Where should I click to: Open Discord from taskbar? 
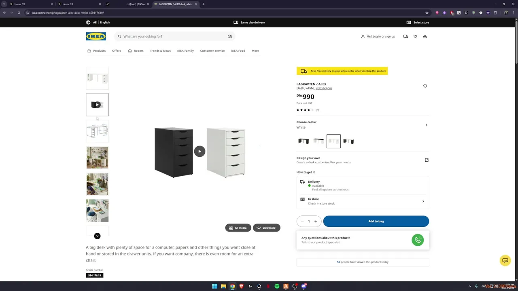[x=304, y=286]
